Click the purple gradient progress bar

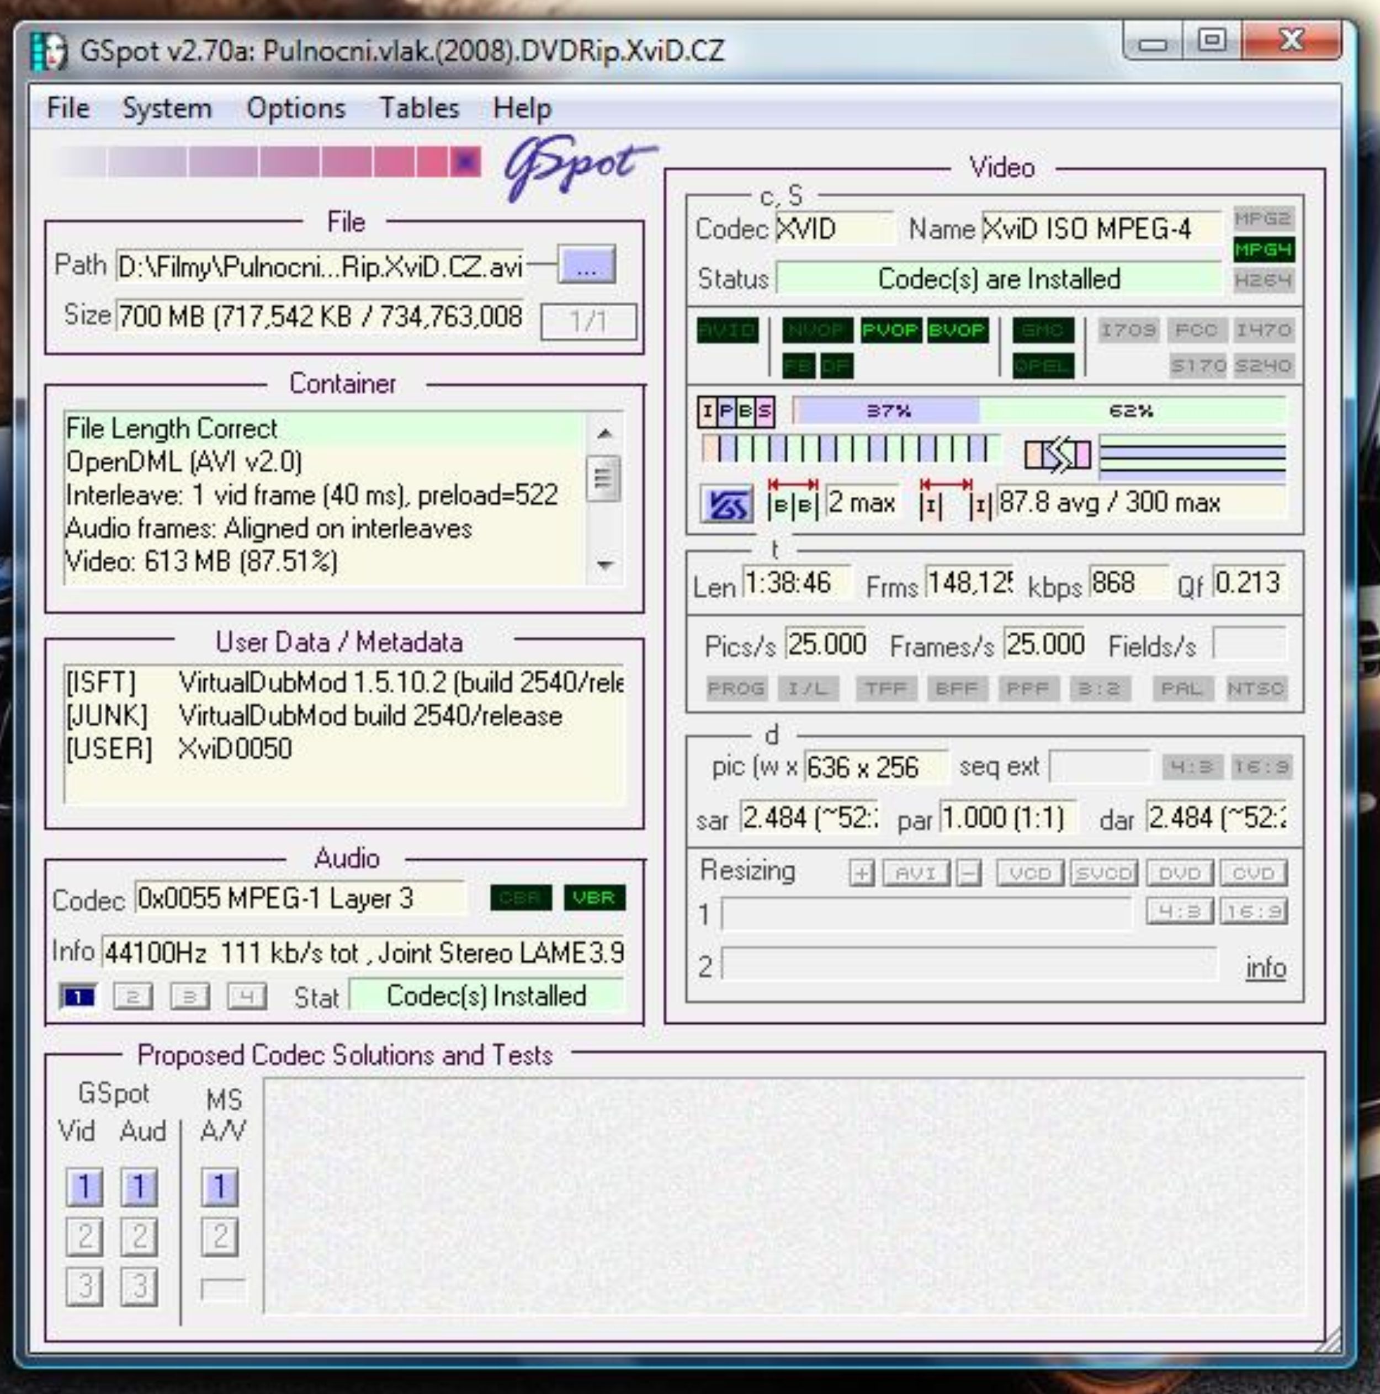268,161
